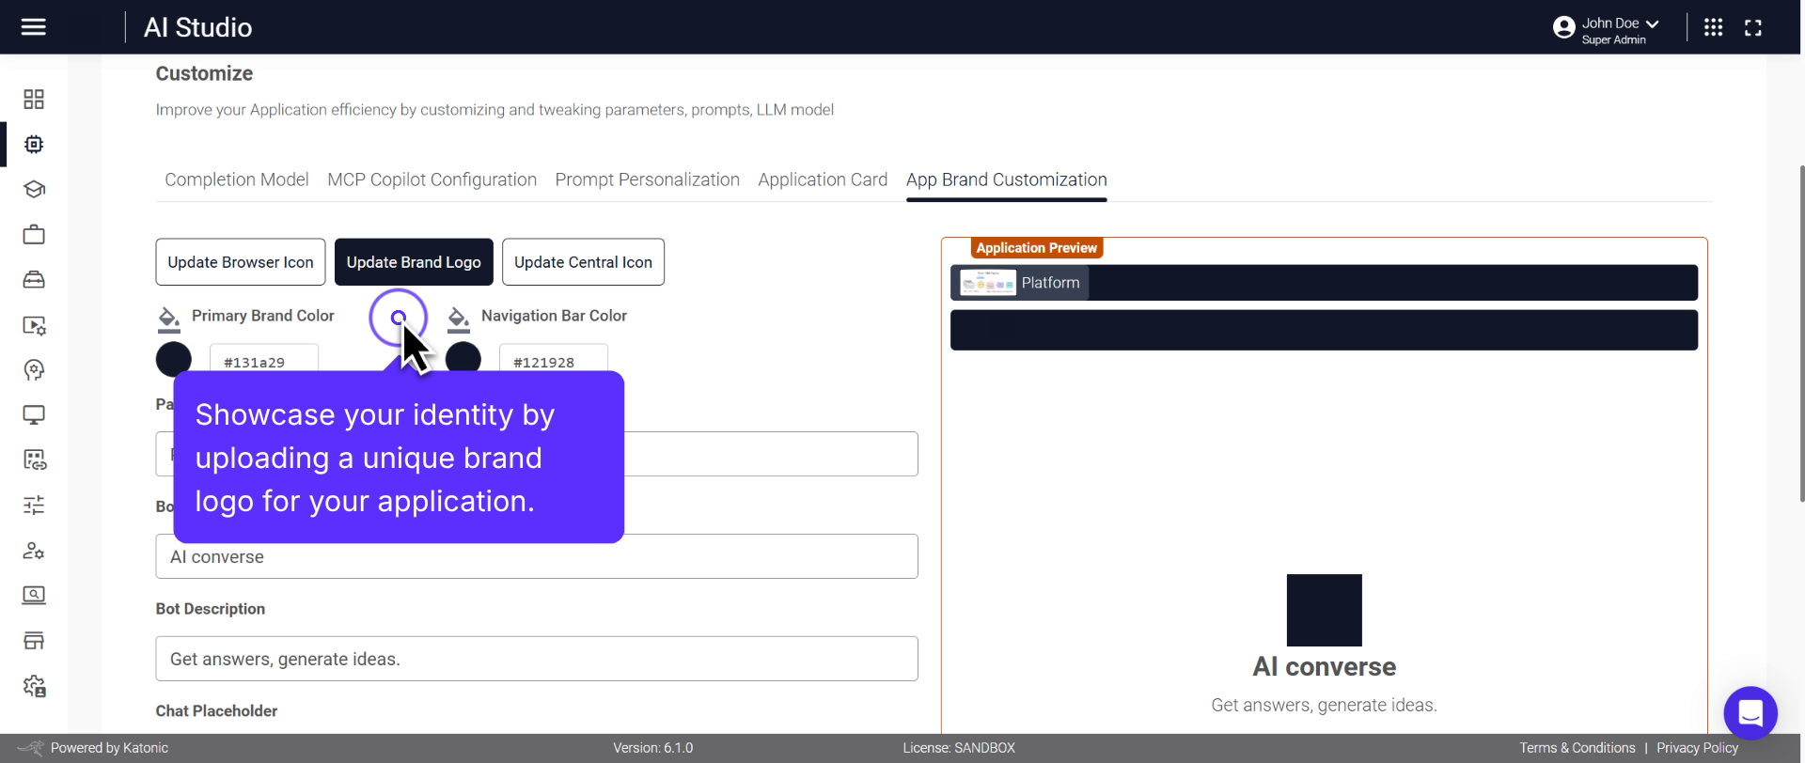Open the user settings sidebar icon

tap(34, 551)
